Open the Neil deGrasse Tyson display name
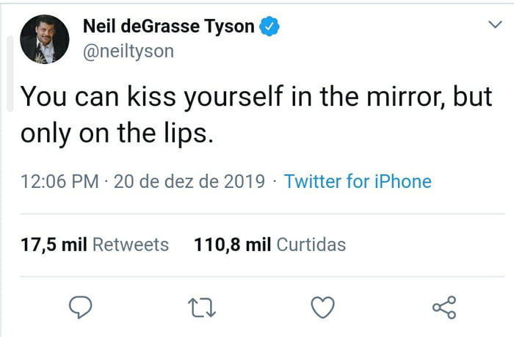Image resolution: width=514 pixels, height=337 pixels. [168, 27]
